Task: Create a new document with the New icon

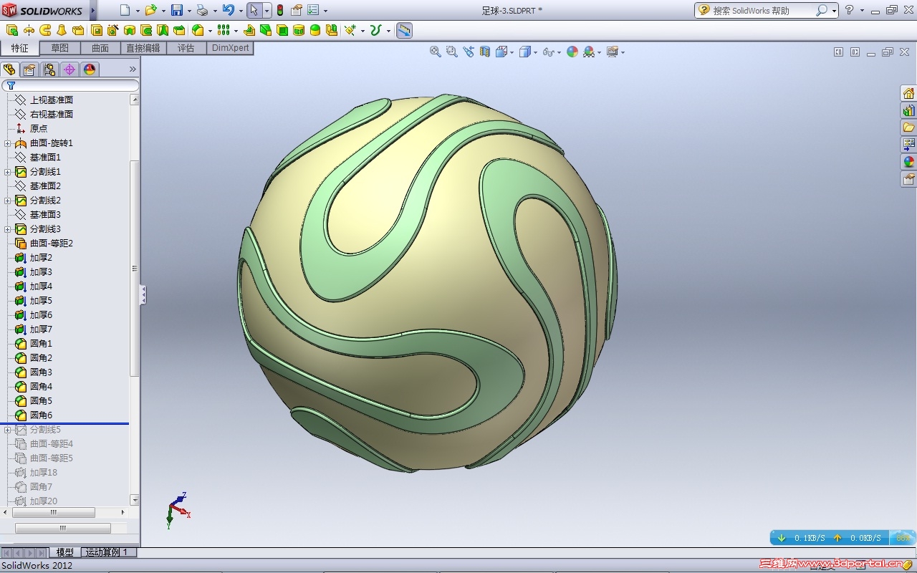Action: [x=125, y=10]
